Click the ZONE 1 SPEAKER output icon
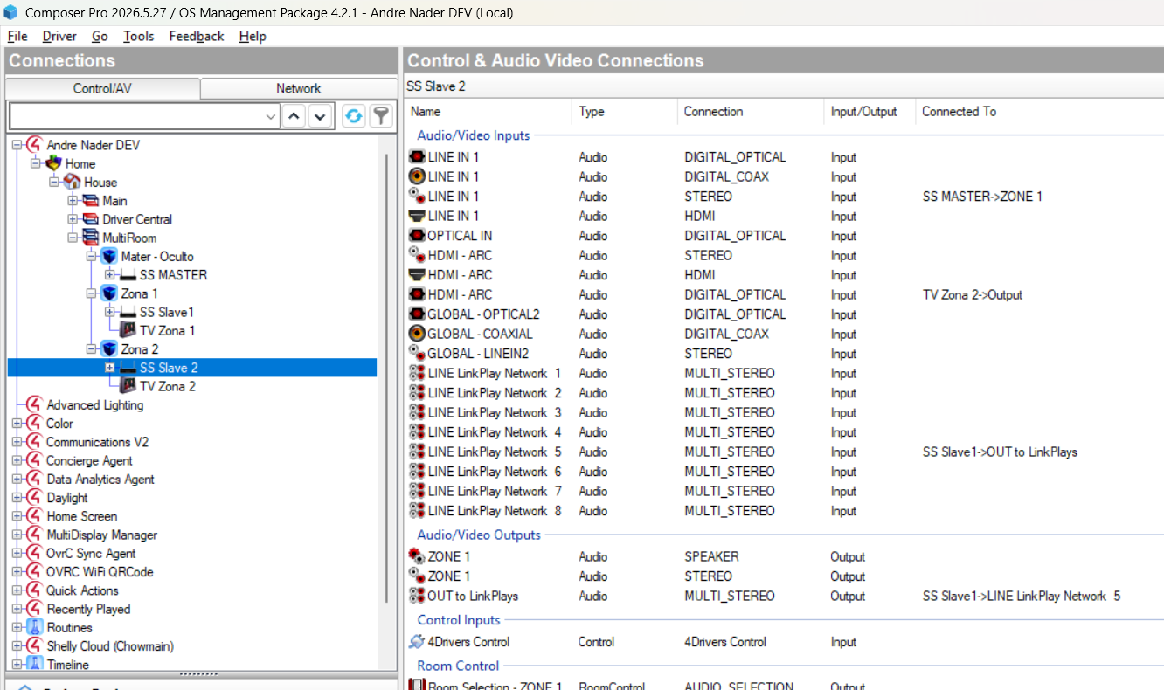 (x=417, y=556)
